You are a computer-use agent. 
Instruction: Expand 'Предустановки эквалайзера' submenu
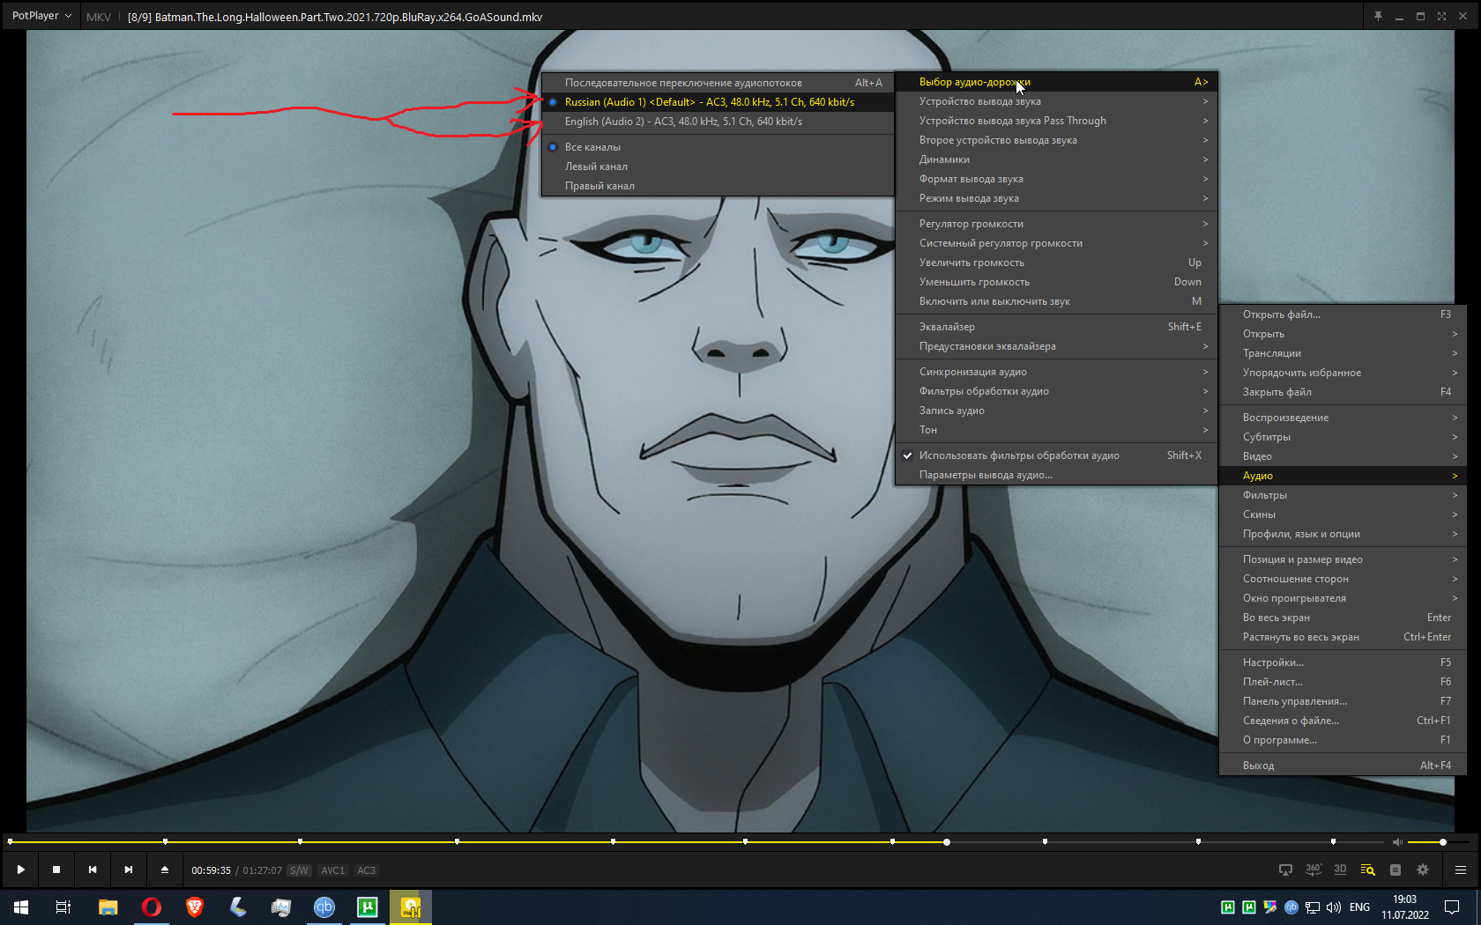tap(1056, 346)
